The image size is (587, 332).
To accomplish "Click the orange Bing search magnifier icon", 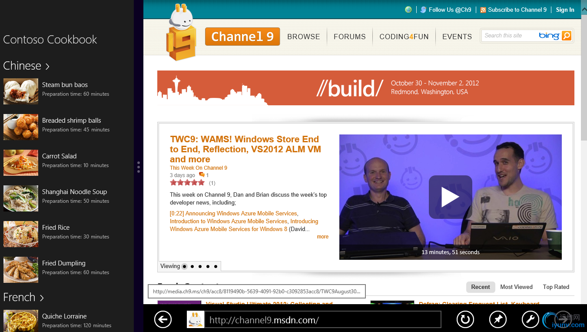I will click(567, 36).
